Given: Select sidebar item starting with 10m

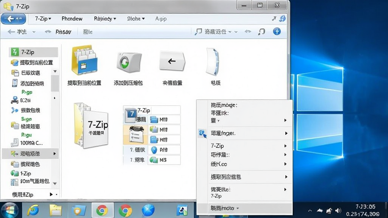Looking at the screenshot, I should (x=30, y=182).
